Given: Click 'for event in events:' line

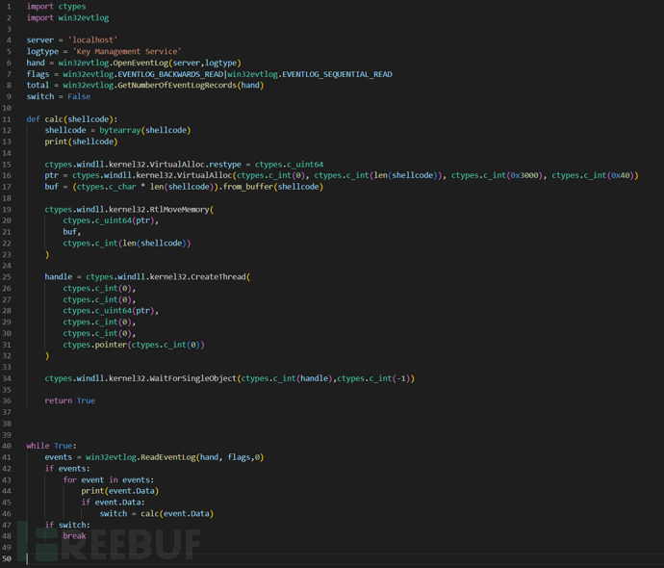Looking at the screenshot, I should [109, 479].
